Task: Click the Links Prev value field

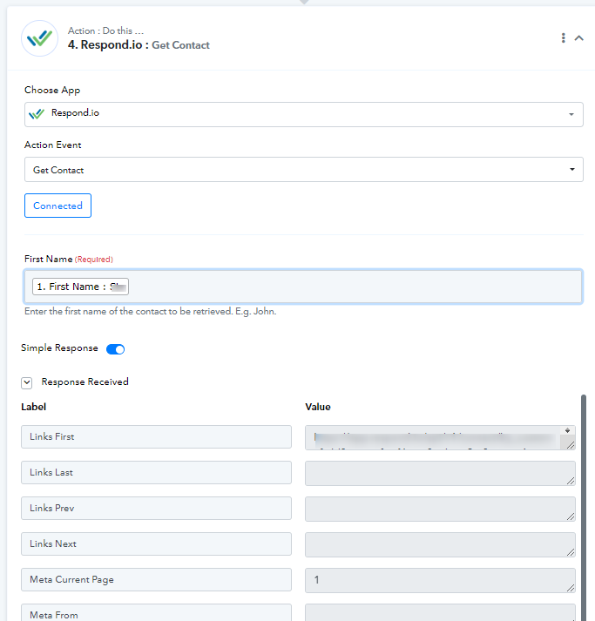Action: pos(440,509)
